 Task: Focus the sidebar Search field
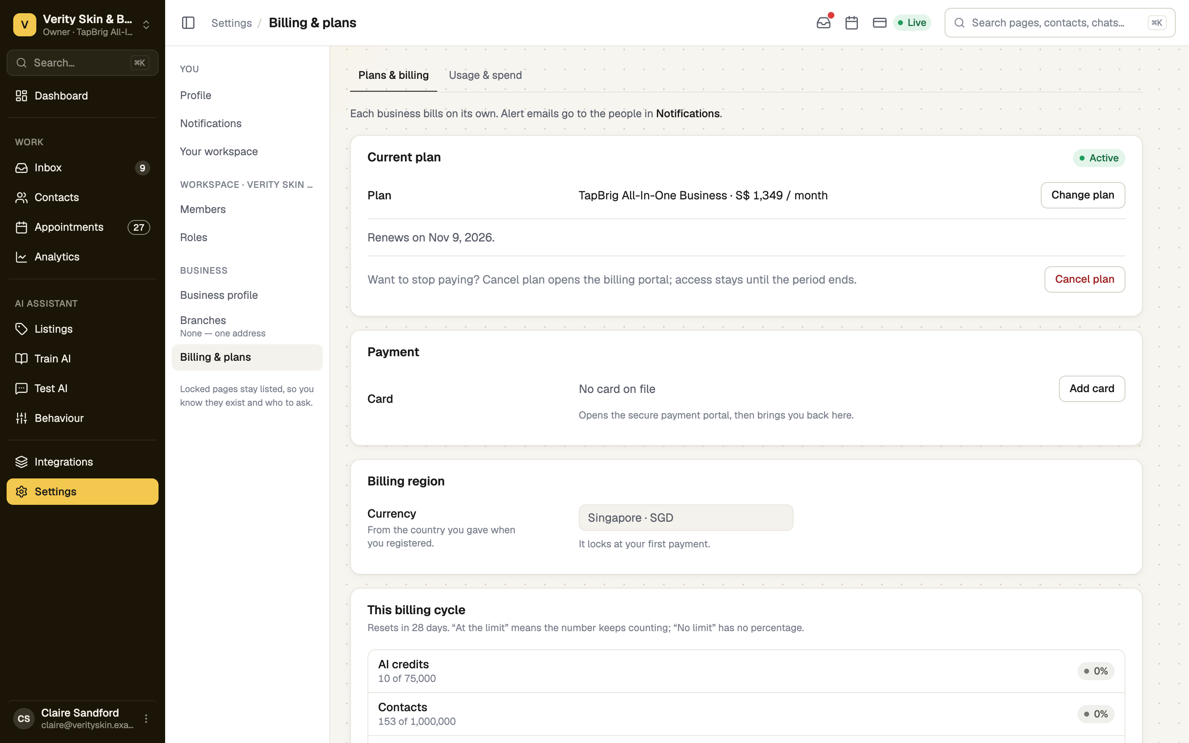pos(83,63)
